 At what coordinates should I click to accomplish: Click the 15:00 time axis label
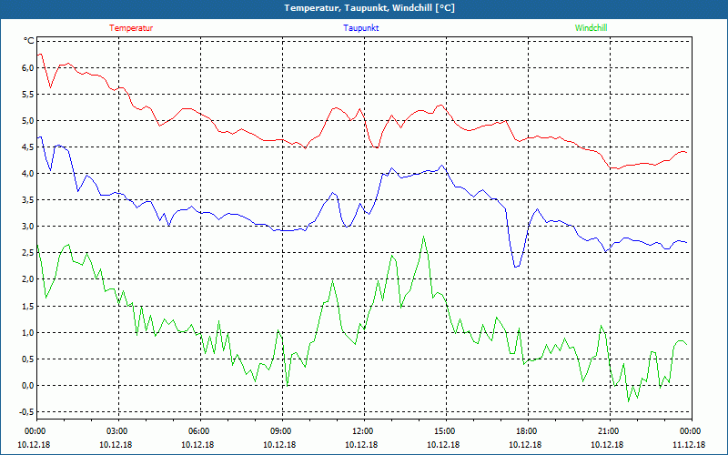(444, 431)
